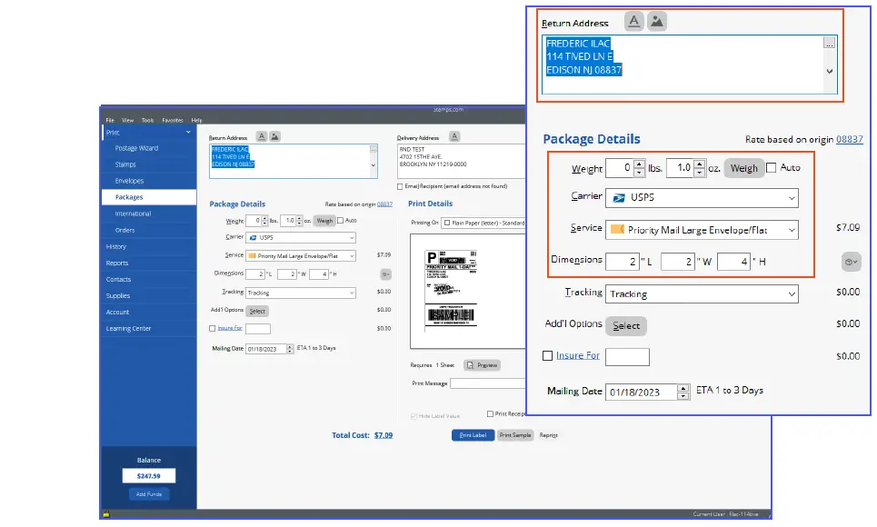Click the Weigh button in the enlarged callout

[744, 168]
